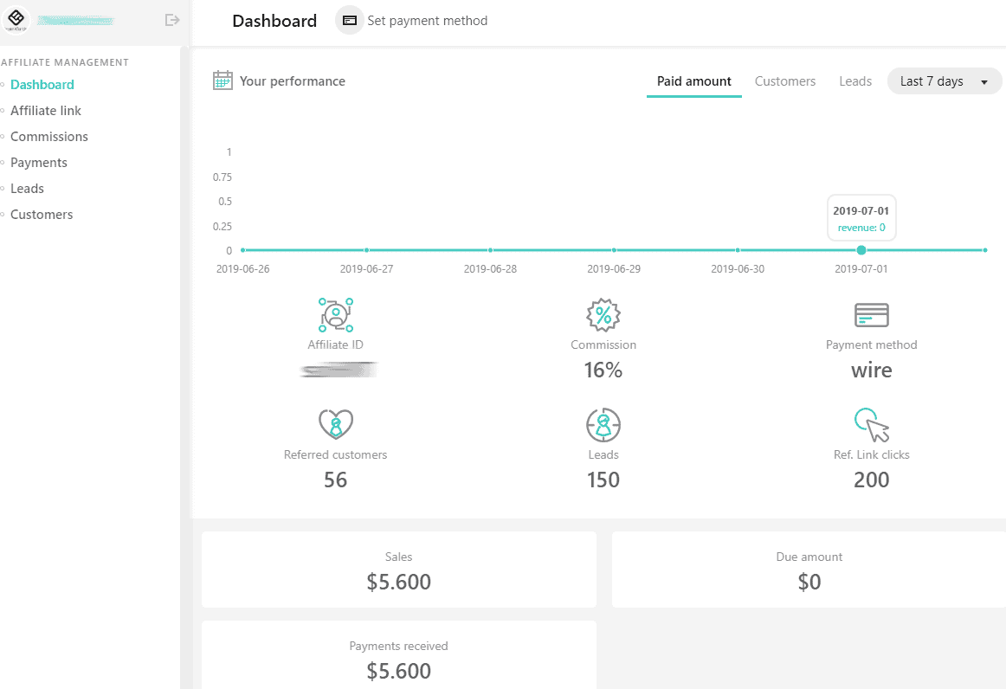The height and width of the screenshot is (689, 1006).
Task: Select the Paid amount tab
Action: (693, 81)
